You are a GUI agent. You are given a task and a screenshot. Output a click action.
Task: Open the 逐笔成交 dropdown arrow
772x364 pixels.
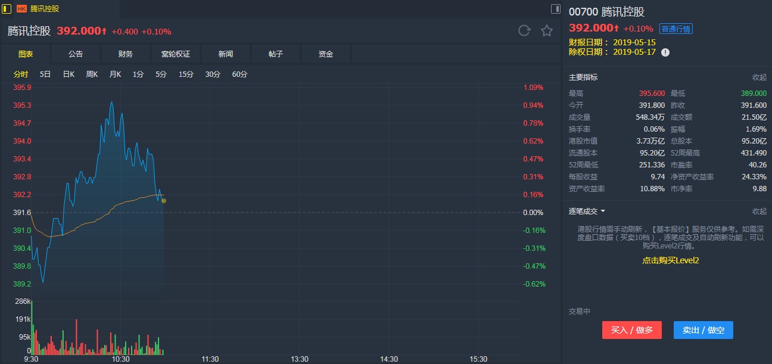tap(603, 211)
